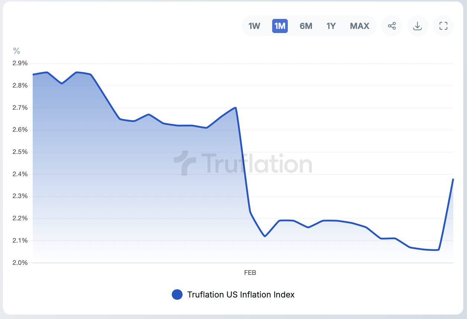Viewport: 467px width, 319px height.
Task: Toggle the Truflation US Inflation Index series
Action: pyautogui.click(x=241, y=295)
